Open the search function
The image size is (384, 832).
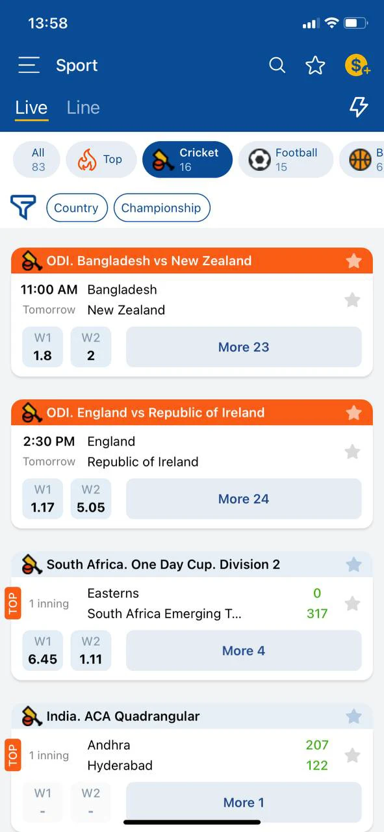point(277,65)
